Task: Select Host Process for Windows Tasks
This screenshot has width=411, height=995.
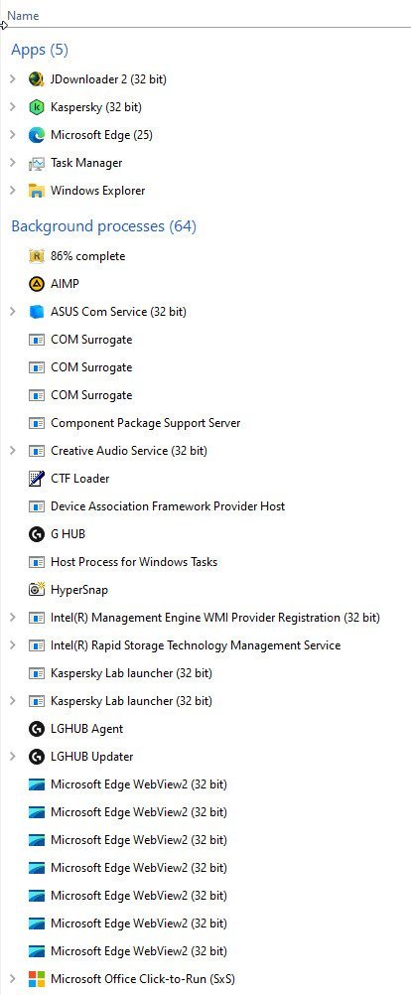Action: [x=205, y=562]
